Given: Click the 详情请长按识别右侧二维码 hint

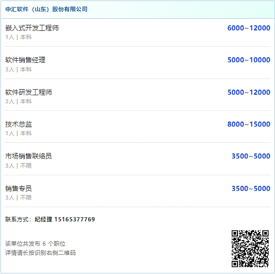Looking at the screenshot, I should 41,253.
